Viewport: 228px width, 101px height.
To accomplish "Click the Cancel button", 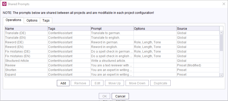I will 120,96.
